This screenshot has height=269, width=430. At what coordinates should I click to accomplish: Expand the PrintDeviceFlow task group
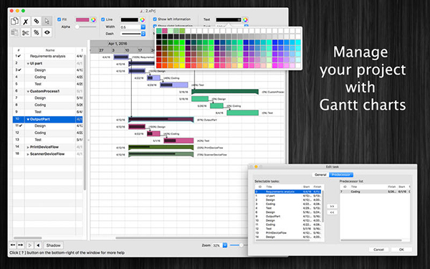28,147
